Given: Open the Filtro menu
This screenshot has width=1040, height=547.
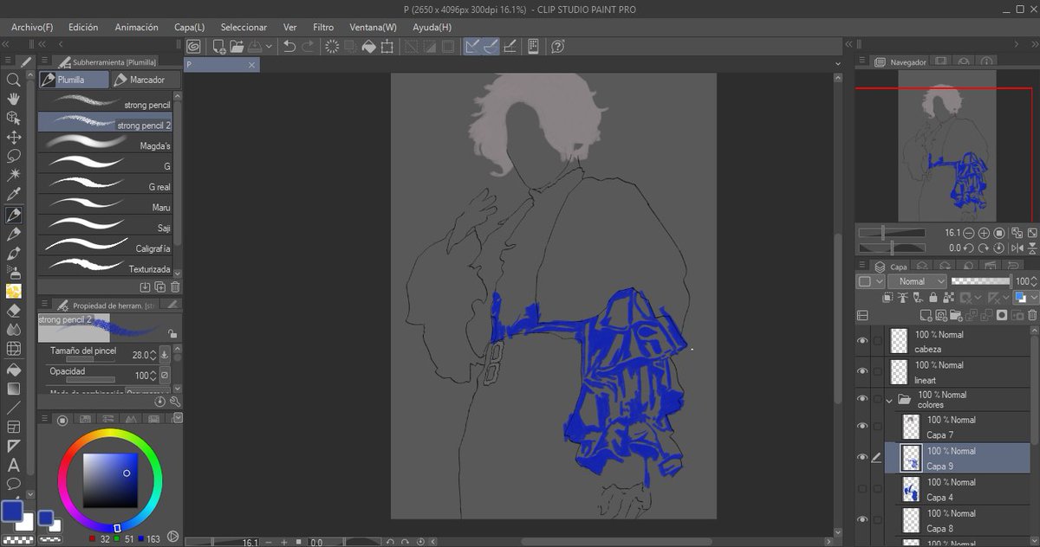Looking at the screenshot, I should click(323, 27).
